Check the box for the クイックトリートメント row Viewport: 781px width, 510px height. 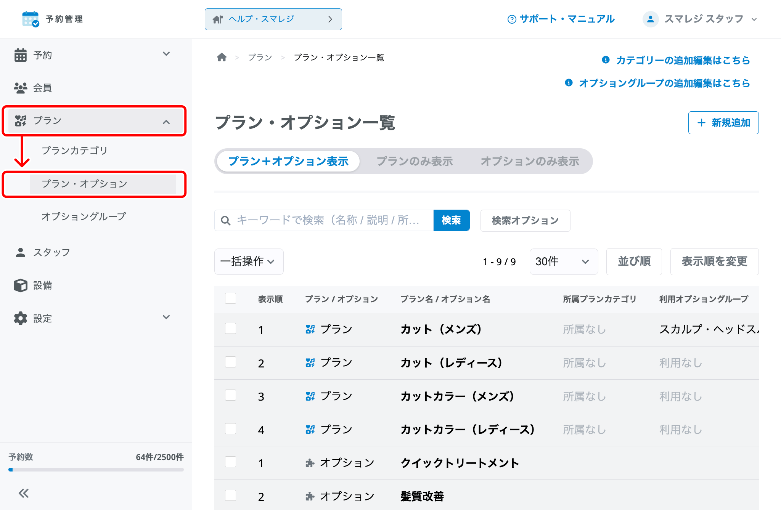click(x=230, y=462)
